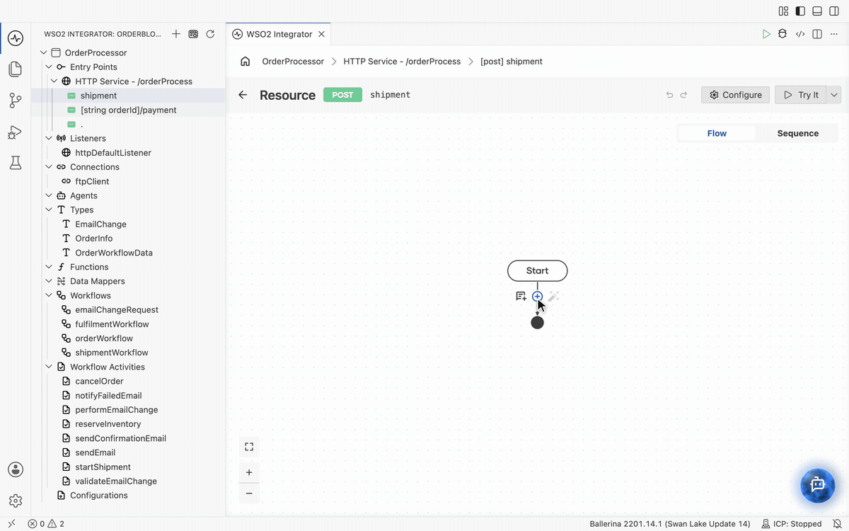Collapse the Workflows section
This screenshot has width=849, height=531.
49,295
